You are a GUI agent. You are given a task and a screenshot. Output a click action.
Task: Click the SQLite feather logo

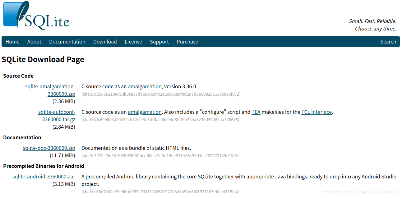[36, 15]
